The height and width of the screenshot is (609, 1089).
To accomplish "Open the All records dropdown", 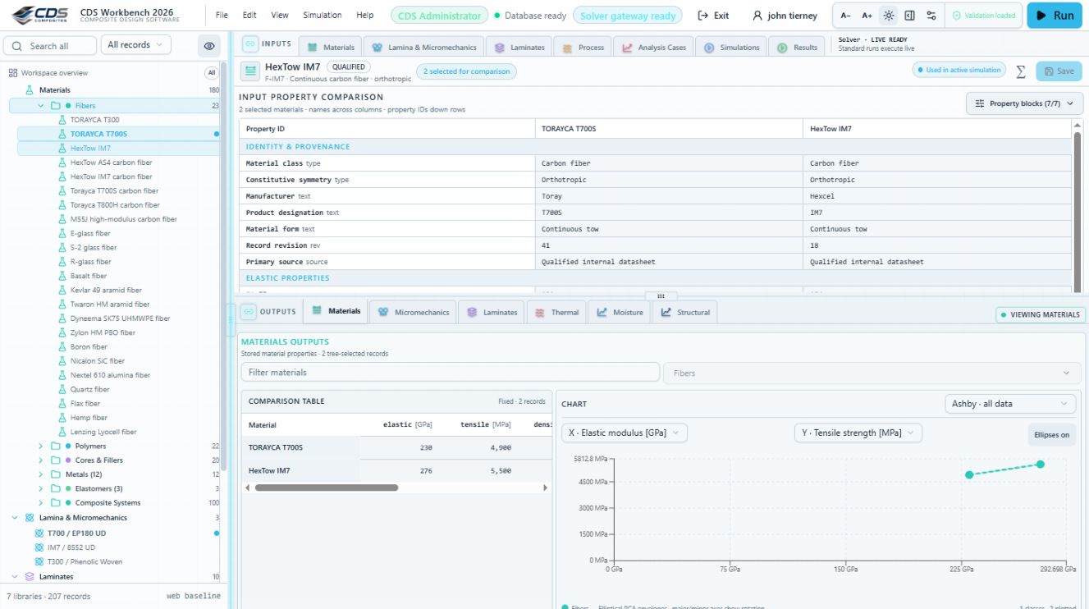I will point(135,45).
